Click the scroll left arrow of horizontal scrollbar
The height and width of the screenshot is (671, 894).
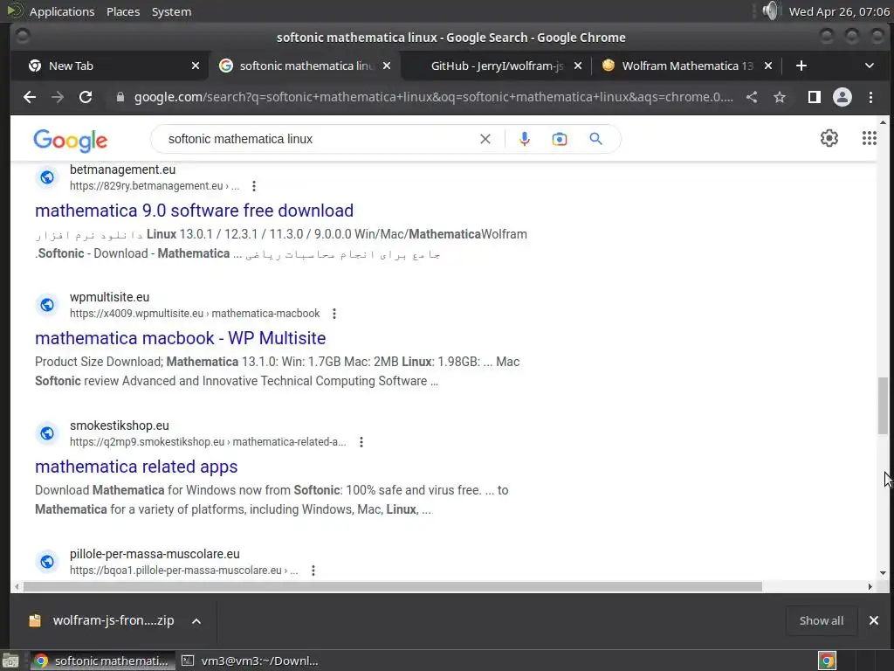point(17,586)
